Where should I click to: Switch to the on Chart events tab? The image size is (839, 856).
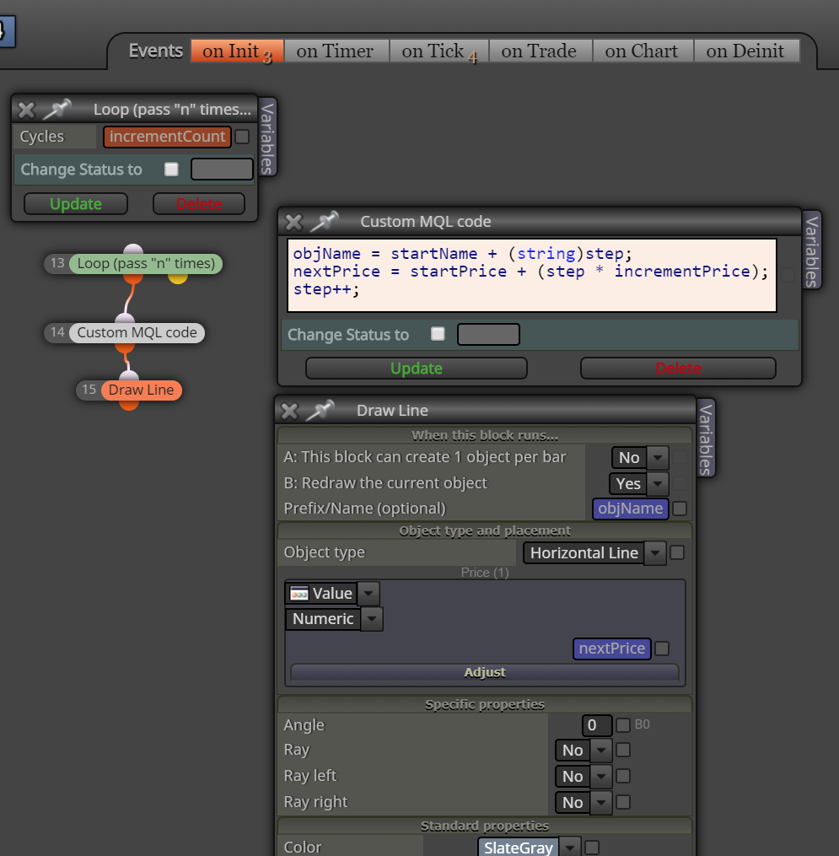coord(642,51)
